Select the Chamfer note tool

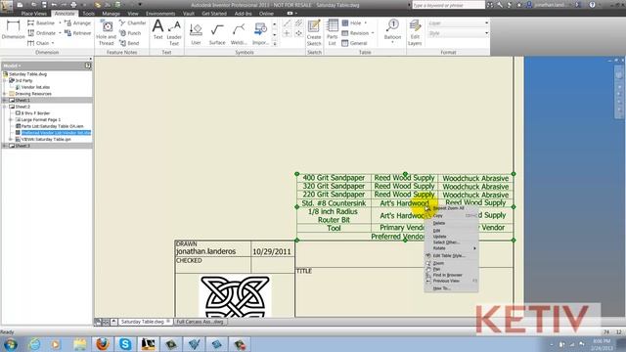133,23
